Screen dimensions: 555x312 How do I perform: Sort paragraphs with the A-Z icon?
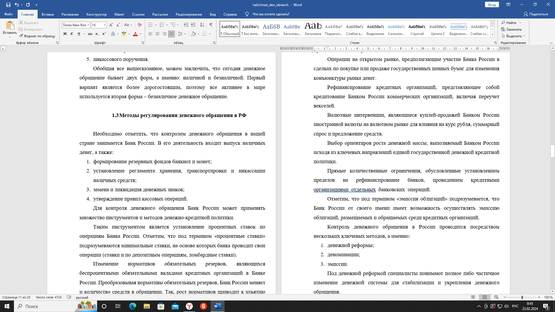tap(202, 25)
